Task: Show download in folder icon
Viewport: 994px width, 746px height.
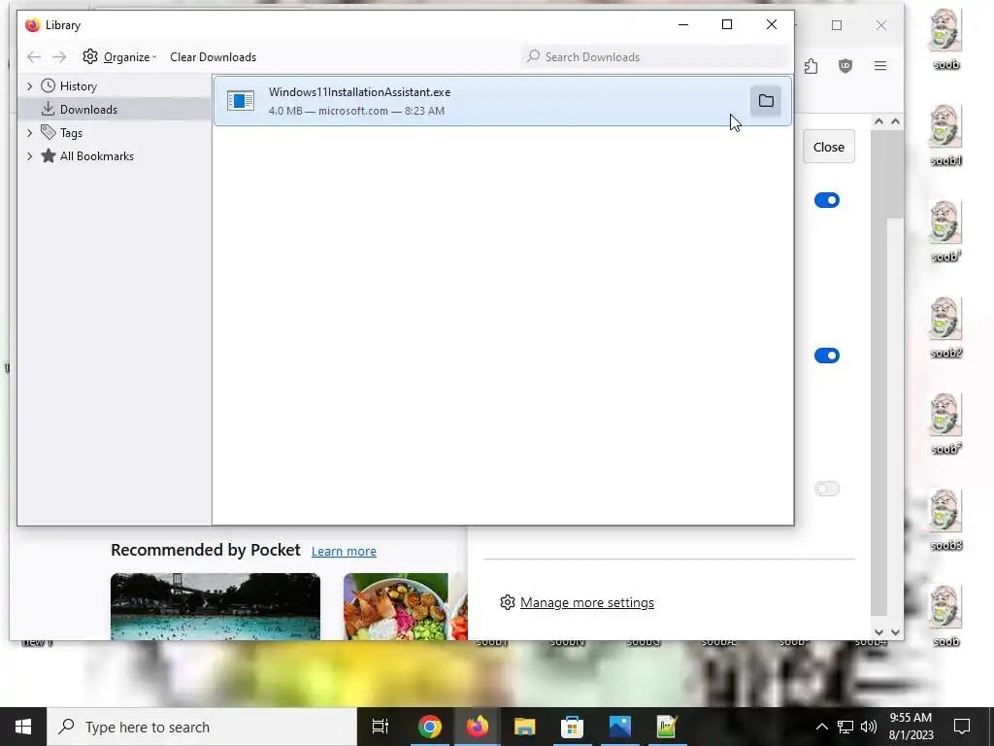Action: [766, 101]
